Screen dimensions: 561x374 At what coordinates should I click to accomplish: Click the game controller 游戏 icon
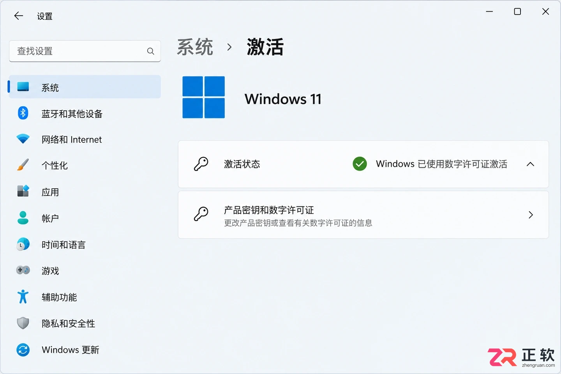23,270
